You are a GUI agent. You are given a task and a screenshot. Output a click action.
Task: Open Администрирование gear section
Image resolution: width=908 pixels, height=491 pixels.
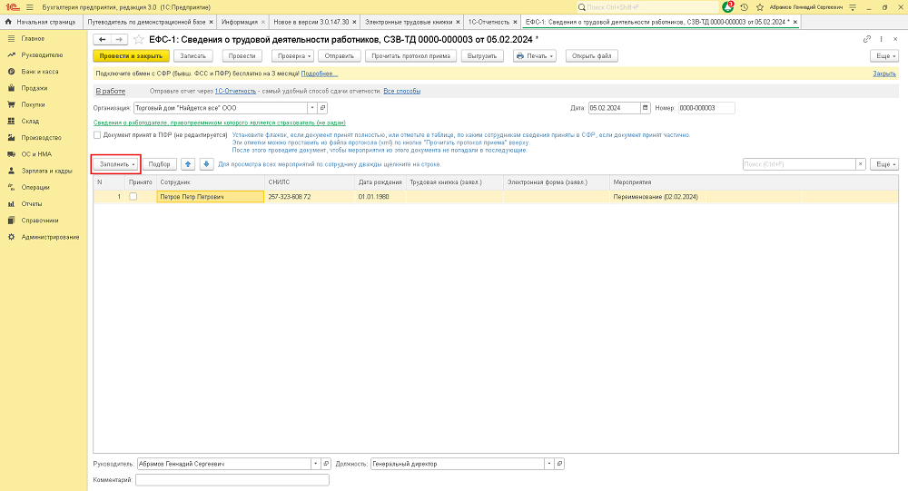pyautogui.click(x=50, y=237)
